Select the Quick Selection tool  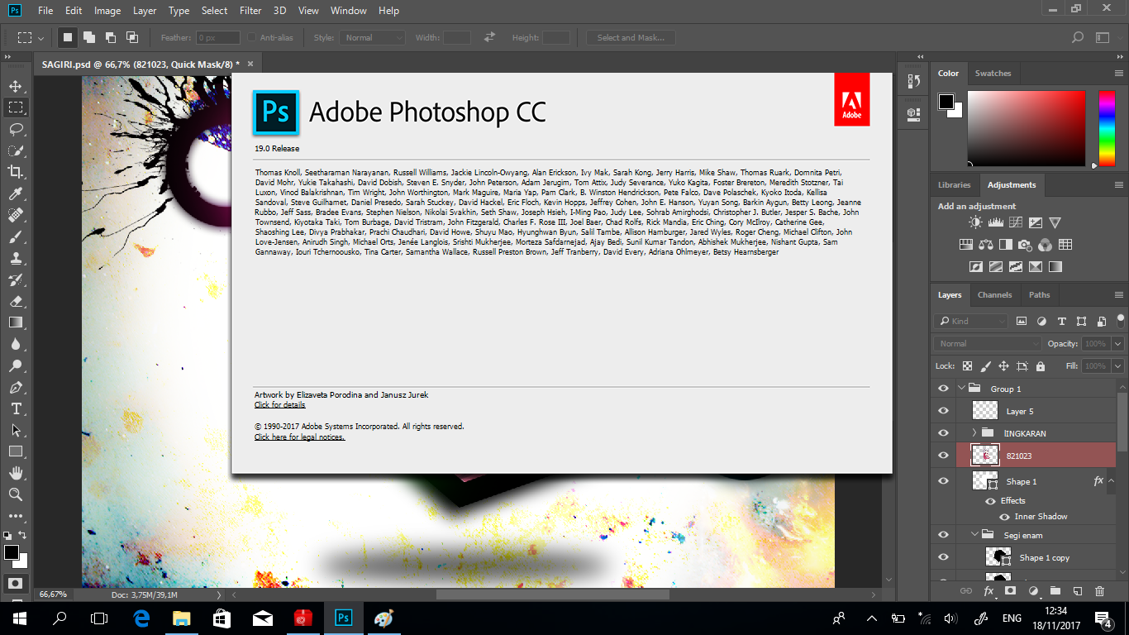click(15, 150)
